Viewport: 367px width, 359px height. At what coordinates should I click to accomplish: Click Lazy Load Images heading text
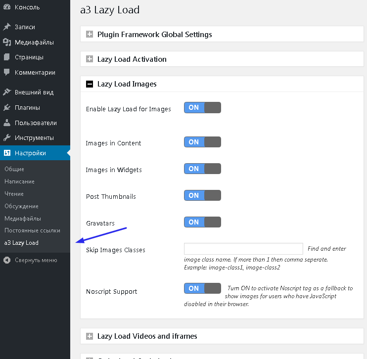coord(127,84)
